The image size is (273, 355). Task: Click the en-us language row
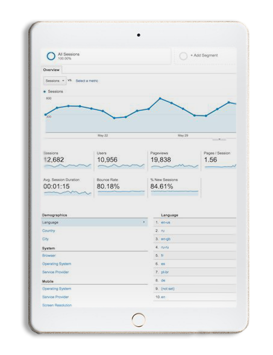[x=195, y=223]
